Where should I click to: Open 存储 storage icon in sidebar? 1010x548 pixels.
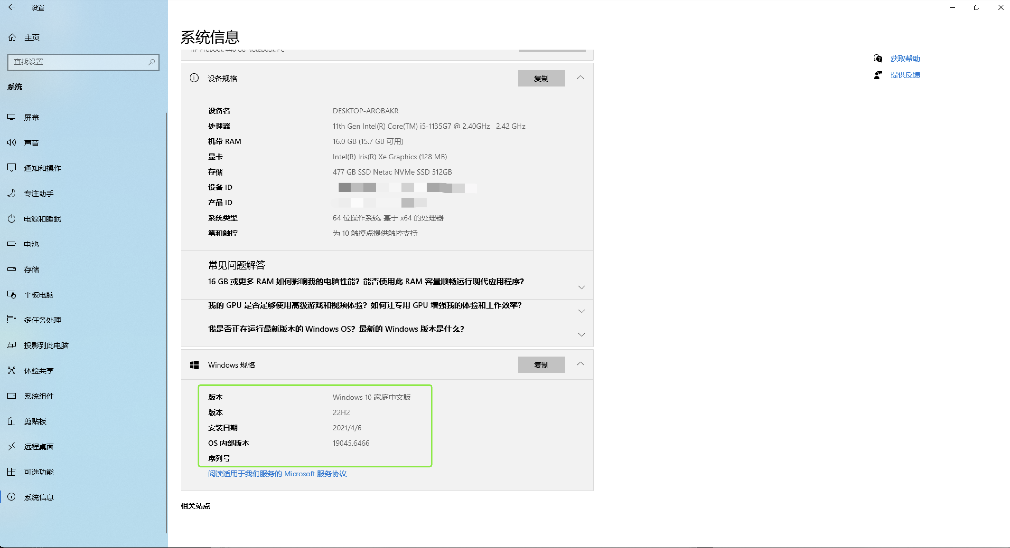click(12, 269)
